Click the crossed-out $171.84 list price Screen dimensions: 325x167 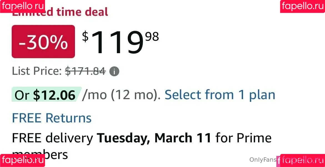click(85, 71)
